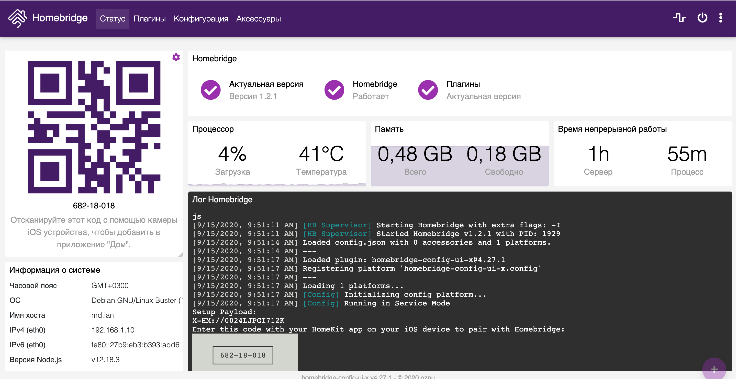Click the QR widget settings gear
The image size is (736, 379).
(x=176, y=57)
